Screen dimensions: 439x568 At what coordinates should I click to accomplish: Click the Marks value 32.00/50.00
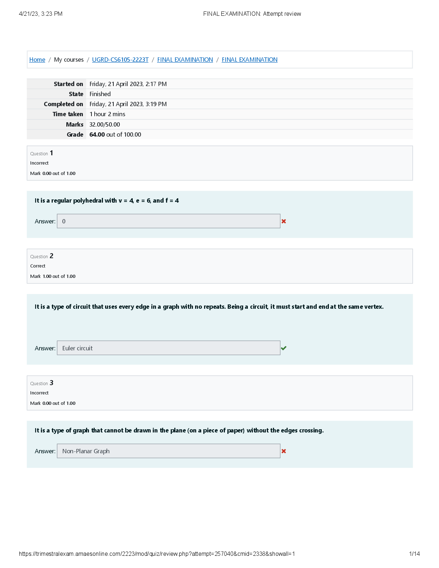(105, 124)
